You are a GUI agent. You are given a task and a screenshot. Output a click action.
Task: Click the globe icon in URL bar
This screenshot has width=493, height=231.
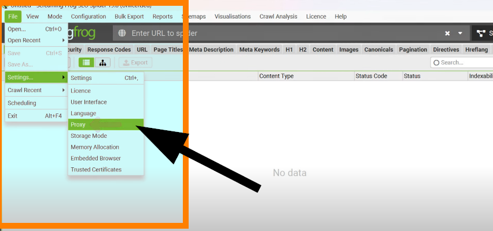coord(122,33)
